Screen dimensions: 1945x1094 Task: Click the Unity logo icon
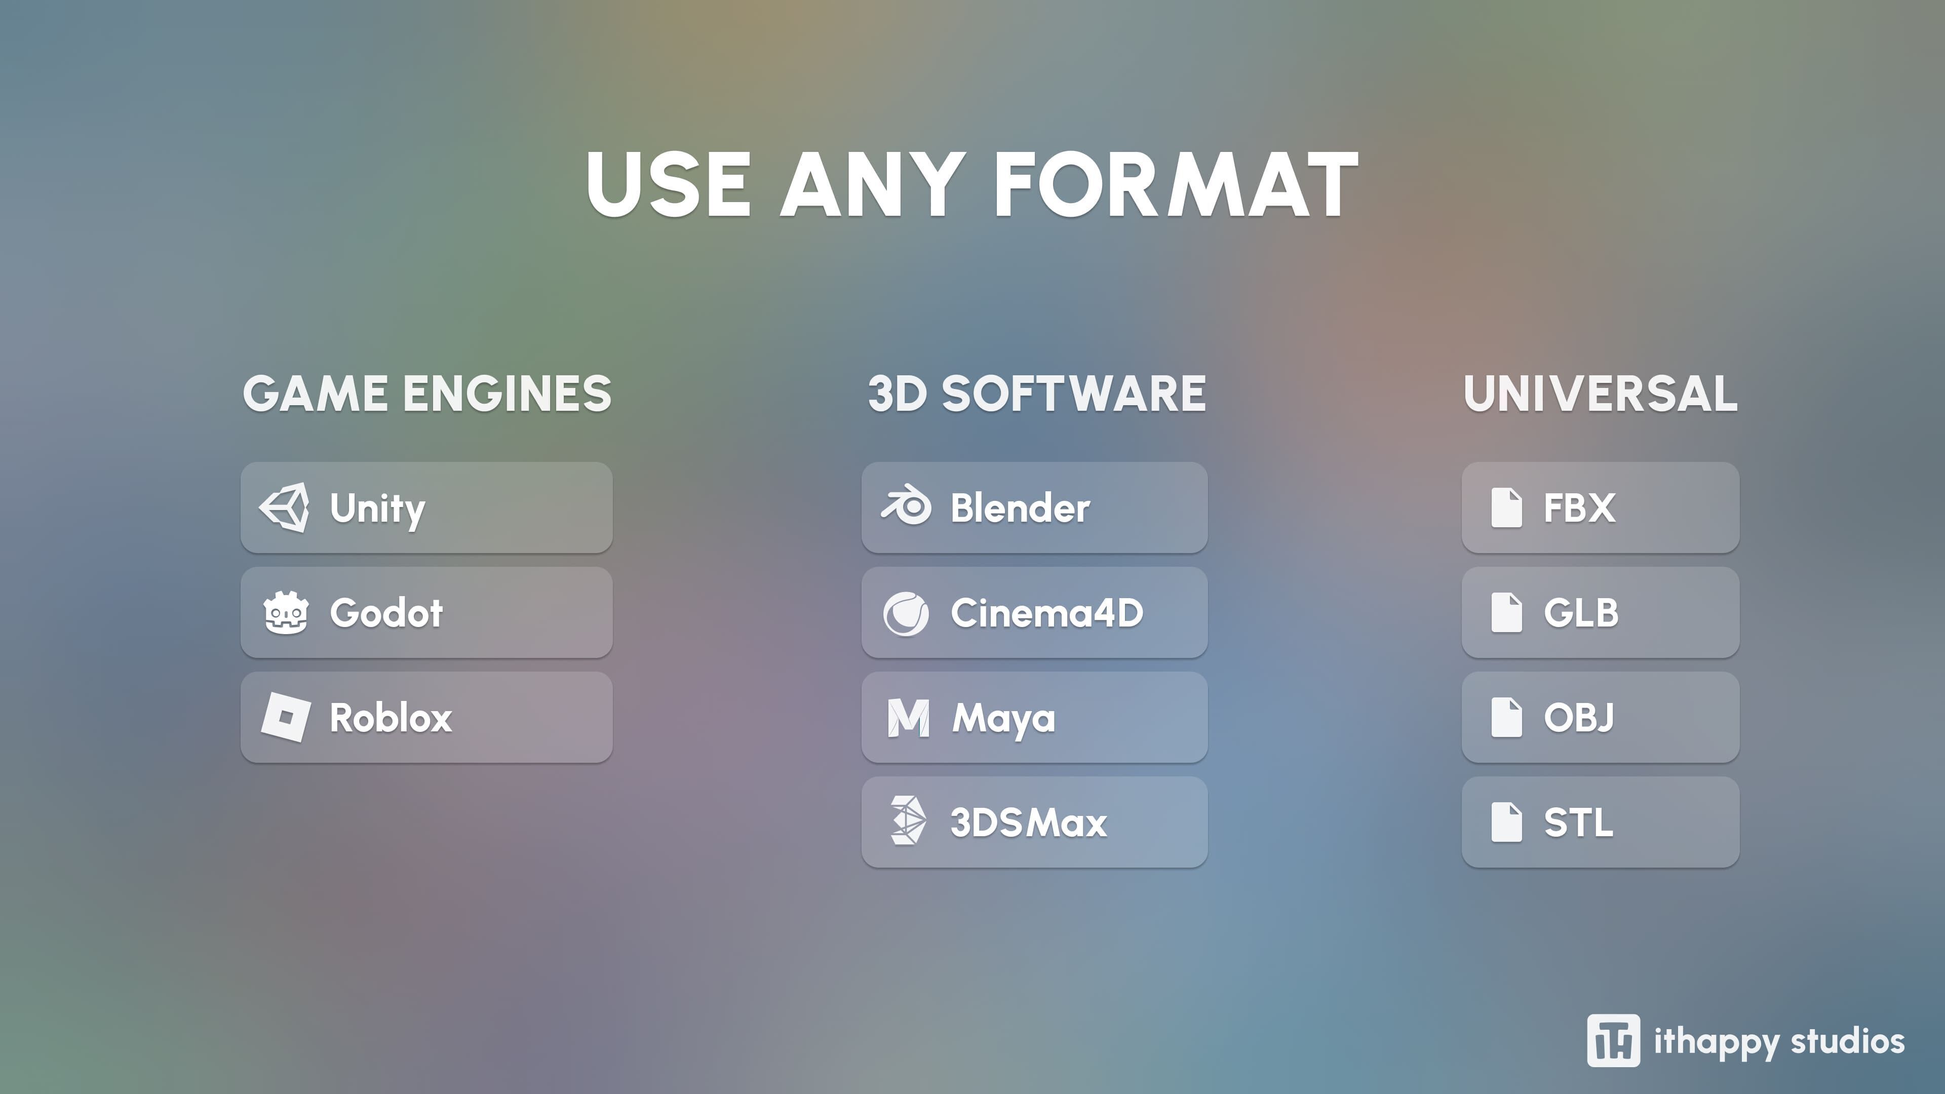coord(285,507)
